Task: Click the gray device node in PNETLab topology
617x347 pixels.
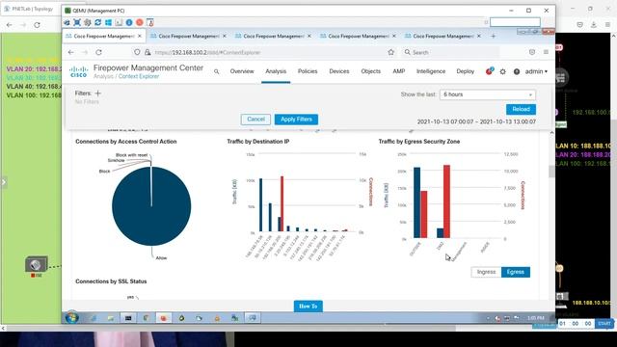Action: [37, 264]
